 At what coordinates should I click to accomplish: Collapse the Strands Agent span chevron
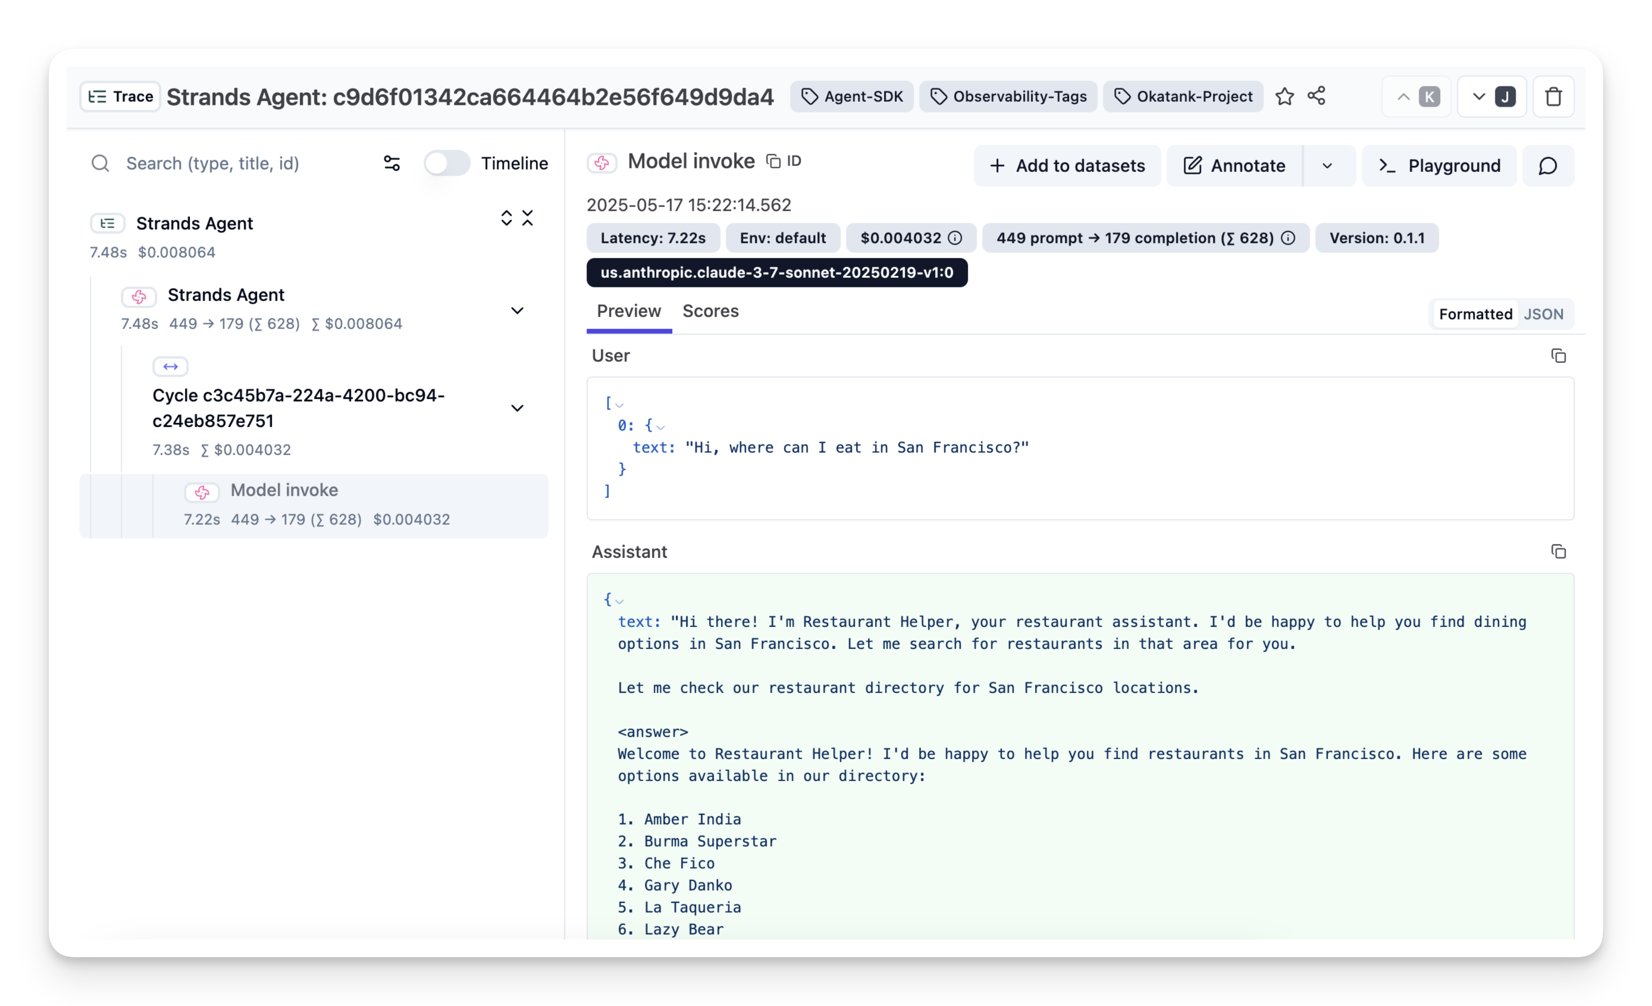(517, 311)
